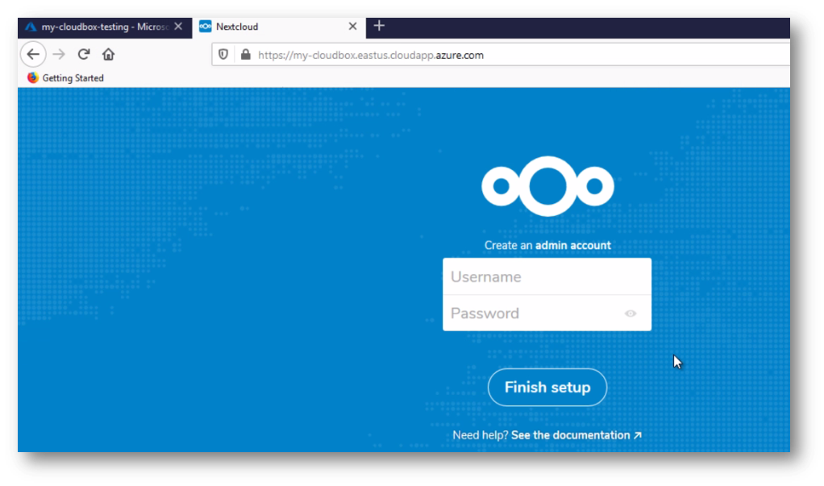Click the Azure favicon on first tab
The width and height of the screenshot is (824, 486).
31,27
